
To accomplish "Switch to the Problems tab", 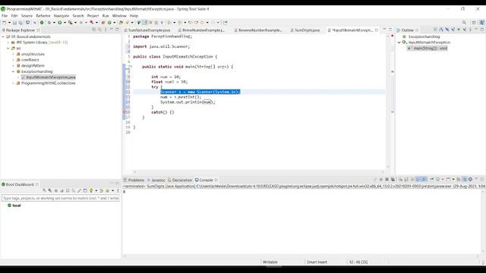I will (134, 180).
